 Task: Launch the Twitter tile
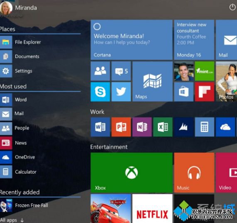click(x=121, y=92)
